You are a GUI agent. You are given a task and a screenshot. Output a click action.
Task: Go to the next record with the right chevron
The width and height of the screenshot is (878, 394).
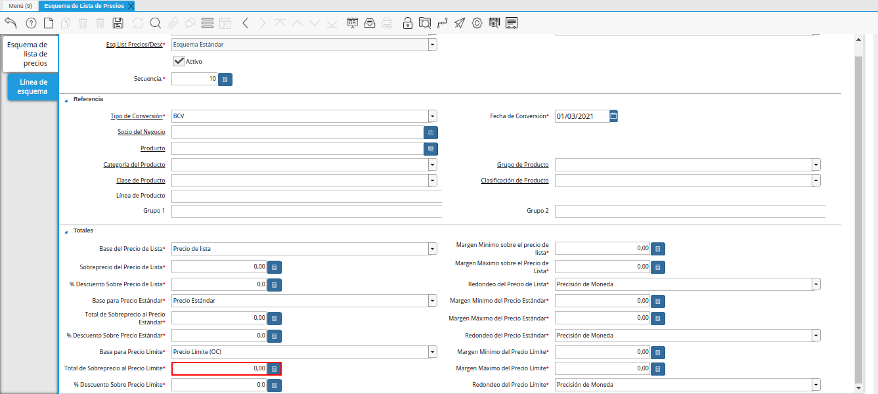(x=263, y=23)
